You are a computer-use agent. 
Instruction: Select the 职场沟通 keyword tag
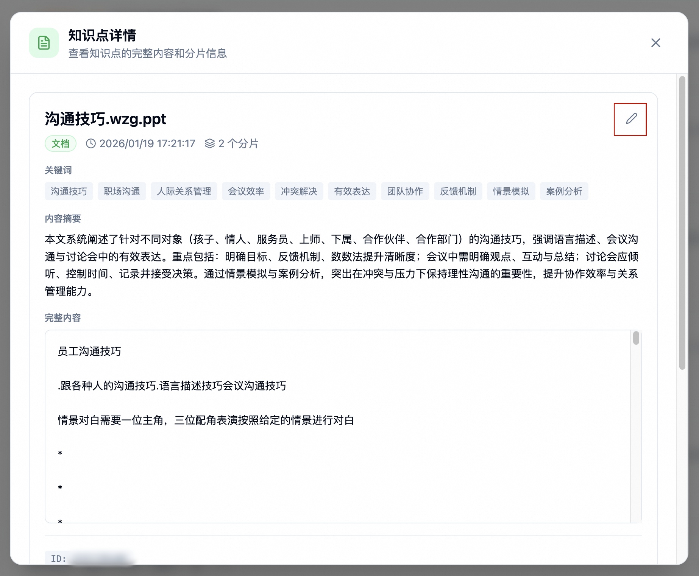tap(122, 191)
